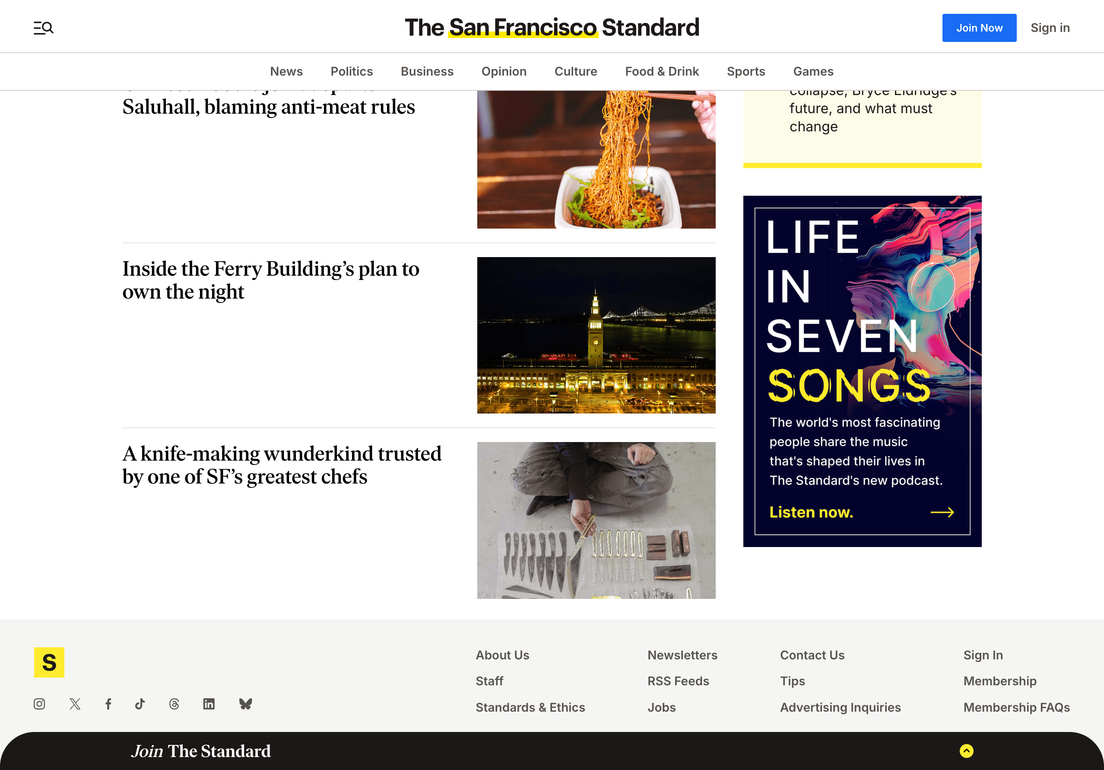Image resolution: width=1104 pixels, height=770 pixels.
Task: Click Listen now in podcast ad
Action: 811,512
